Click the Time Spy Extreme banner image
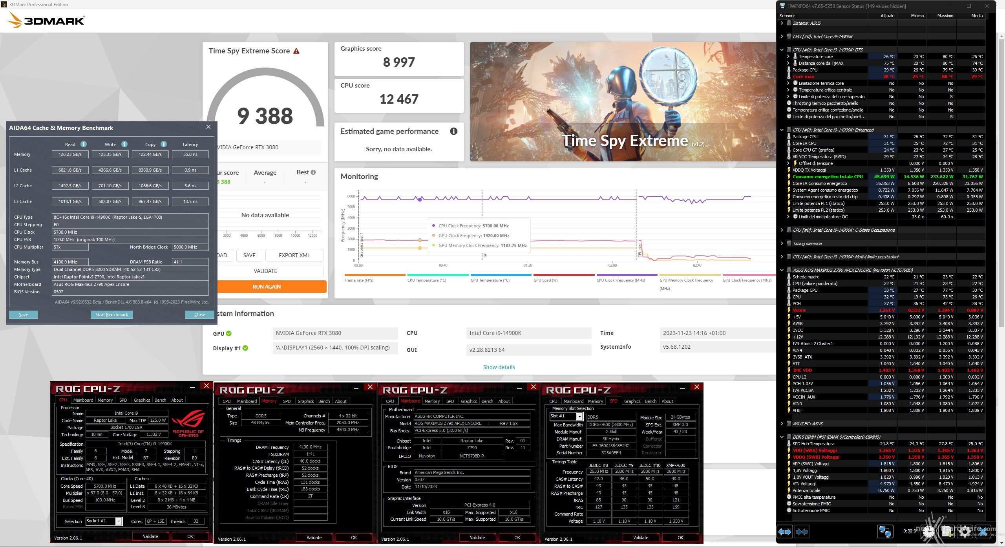1005x547 pixels. coord(623,102)
